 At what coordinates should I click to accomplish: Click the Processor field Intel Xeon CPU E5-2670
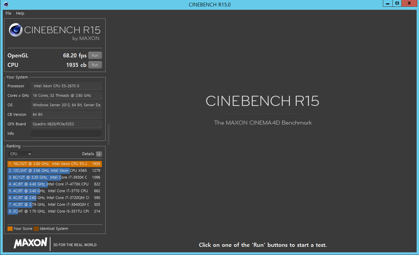coord(66,86)
